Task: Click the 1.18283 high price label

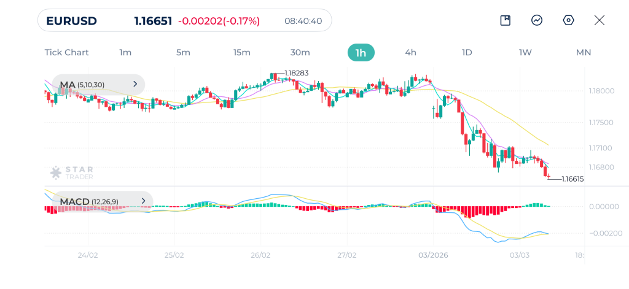Action: 297,73
